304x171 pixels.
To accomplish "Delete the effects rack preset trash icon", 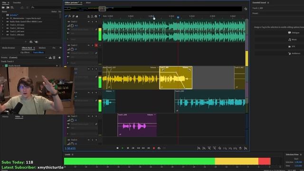I will [x=54, y=57].
